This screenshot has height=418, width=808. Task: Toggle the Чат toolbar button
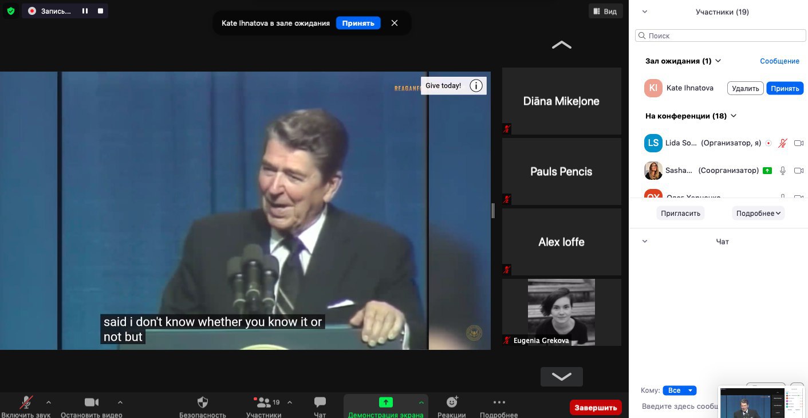pos(320,407)
